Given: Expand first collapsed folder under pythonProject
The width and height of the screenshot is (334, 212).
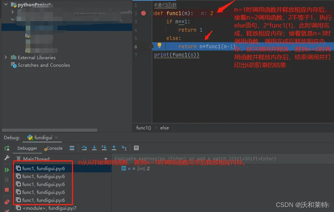Looking at the screenshot, I should point(12,12).
